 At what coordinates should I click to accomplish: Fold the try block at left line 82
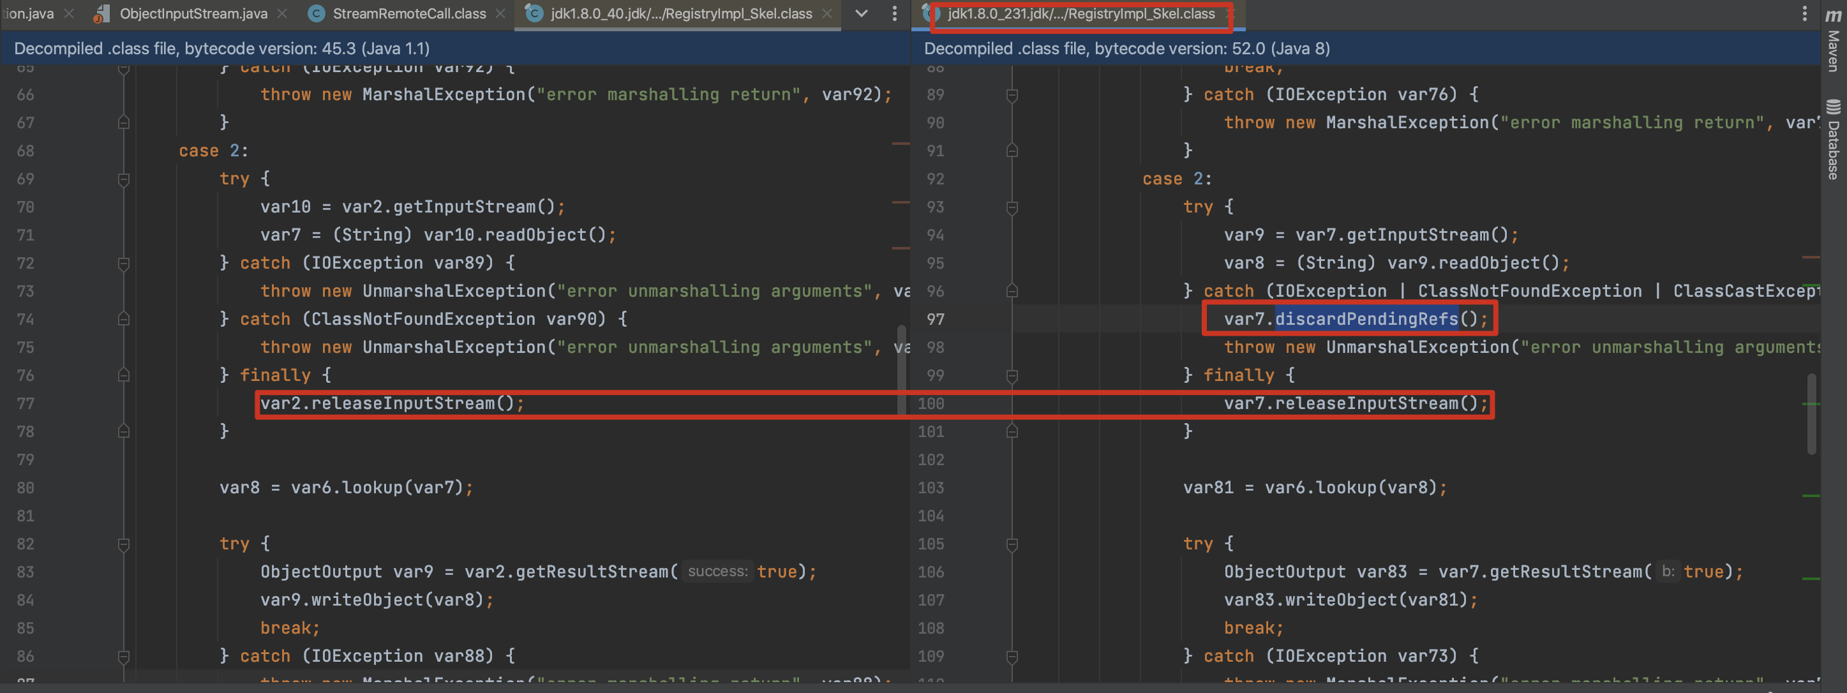pyautogui.click(x=123, y=545)
